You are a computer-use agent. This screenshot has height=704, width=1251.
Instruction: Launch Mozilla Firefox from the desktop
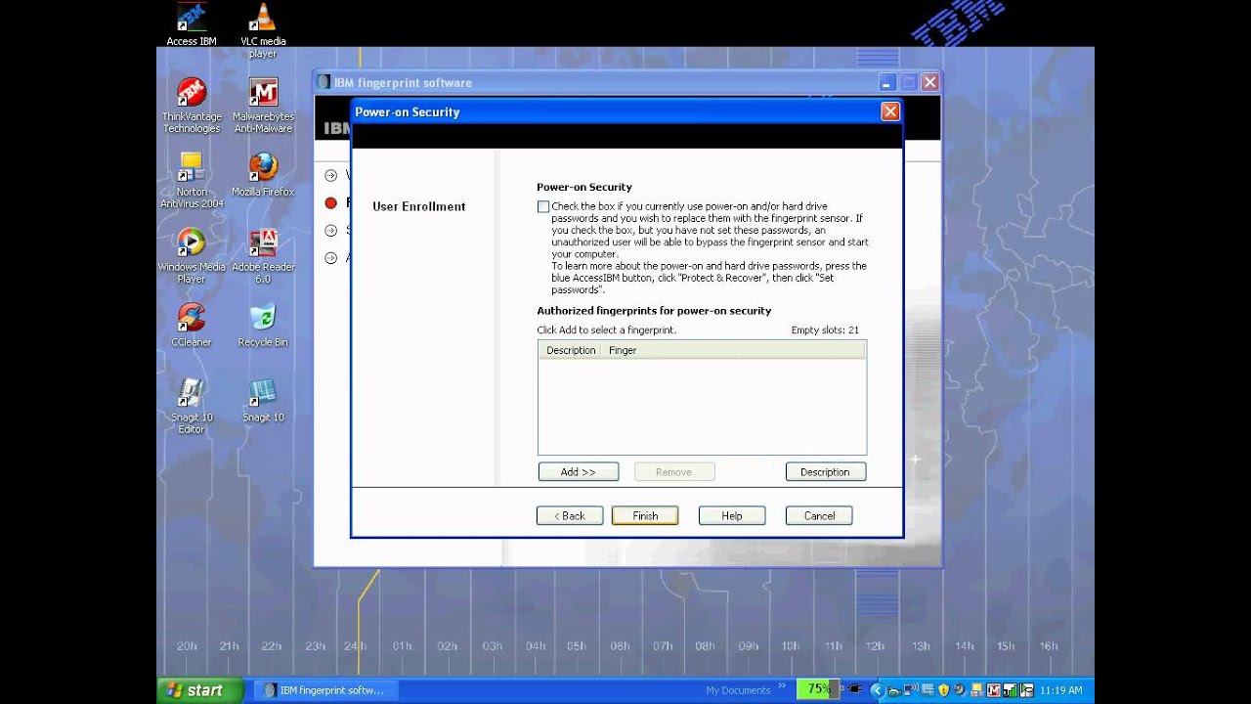(263, 175)
